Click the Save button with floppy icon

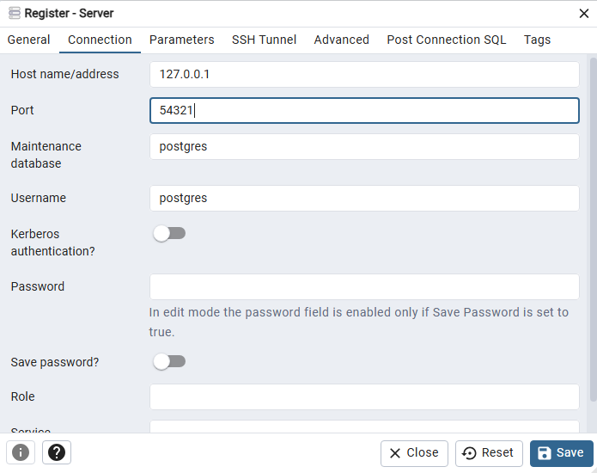click(x=561, y=453)
